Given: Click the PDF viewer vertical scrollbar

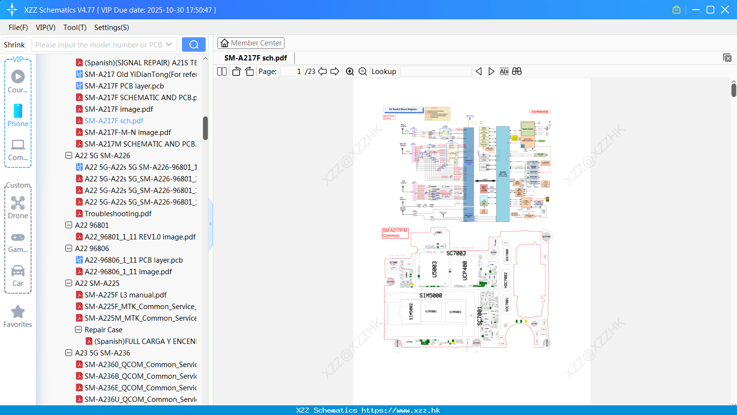Looking at the screenshot, I should (x=734, y=90).
